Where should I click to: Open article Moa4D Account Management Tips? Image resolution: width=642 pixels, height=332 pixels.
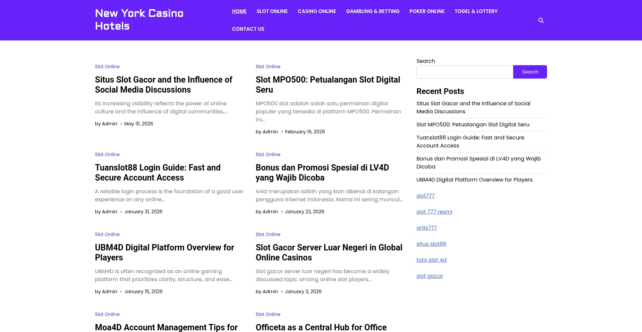(x=166, y=327)
